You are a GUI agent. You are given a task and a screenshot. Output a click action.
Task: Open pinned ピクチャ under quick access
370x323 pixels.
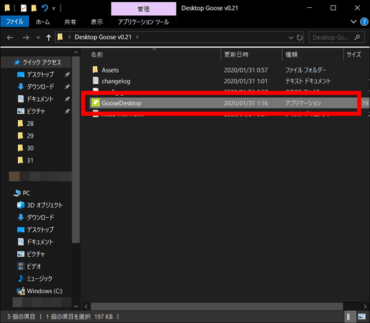pyautogui.click(x=36, y=111)
